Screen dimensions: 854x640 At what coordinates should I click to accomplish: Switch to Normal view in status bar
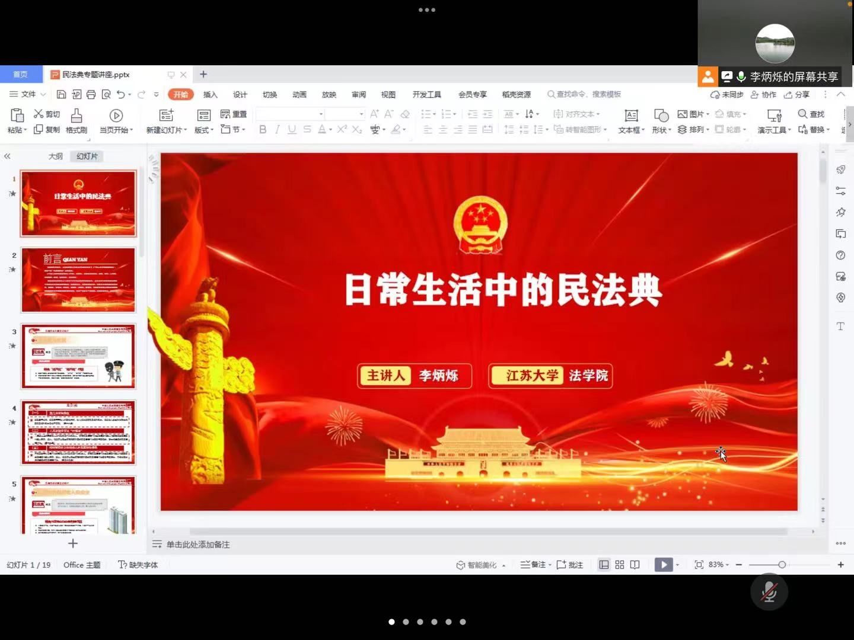click(604, 565)
